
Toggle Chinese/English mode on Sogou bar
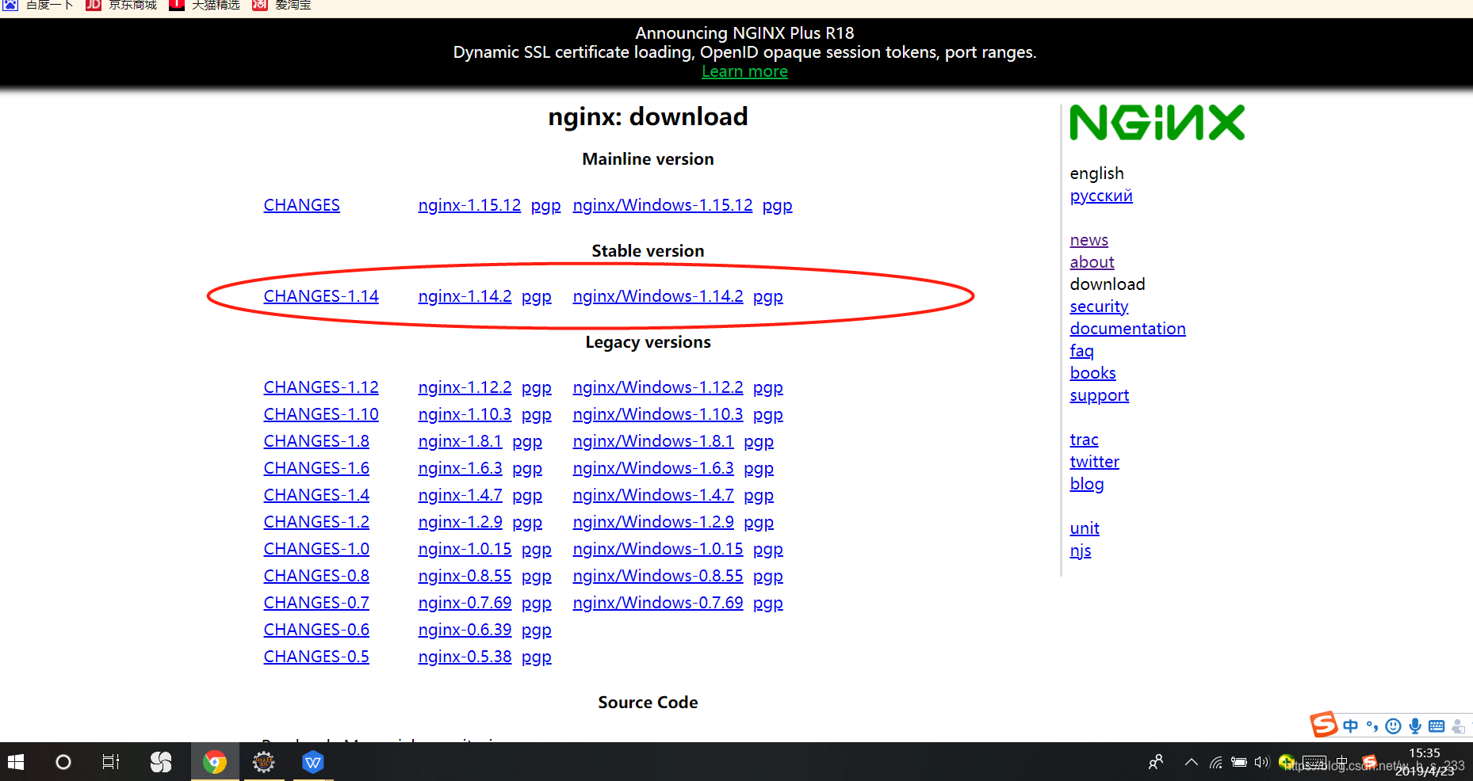point(1351,726)
